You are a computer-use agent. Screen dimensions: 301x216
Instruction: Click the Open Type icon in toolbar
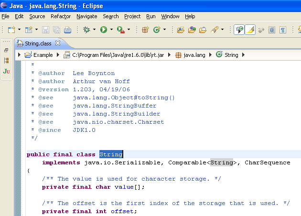coord(181,30)
